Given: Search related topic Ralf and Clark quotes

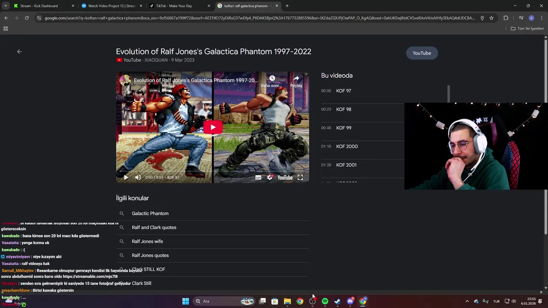Looking at the screenshot, I should 212,228.
